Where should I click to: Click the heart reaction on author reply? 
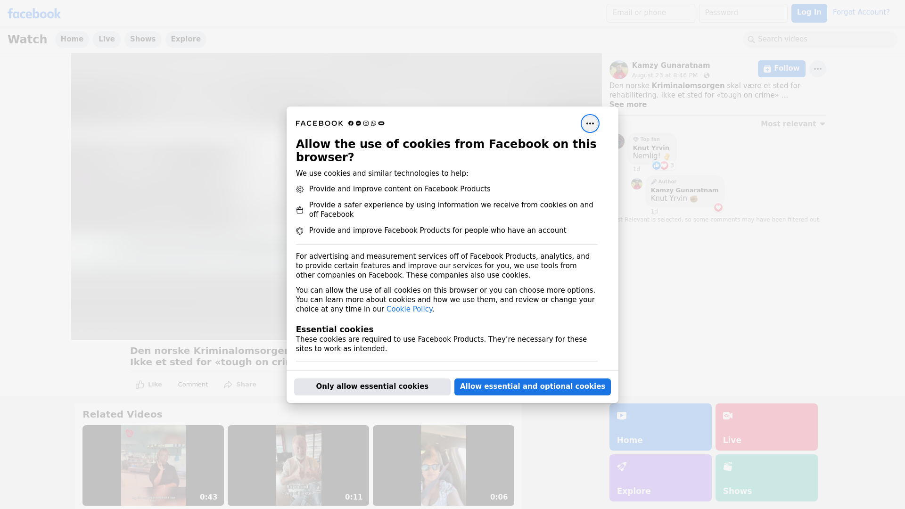tap(718, 207)
